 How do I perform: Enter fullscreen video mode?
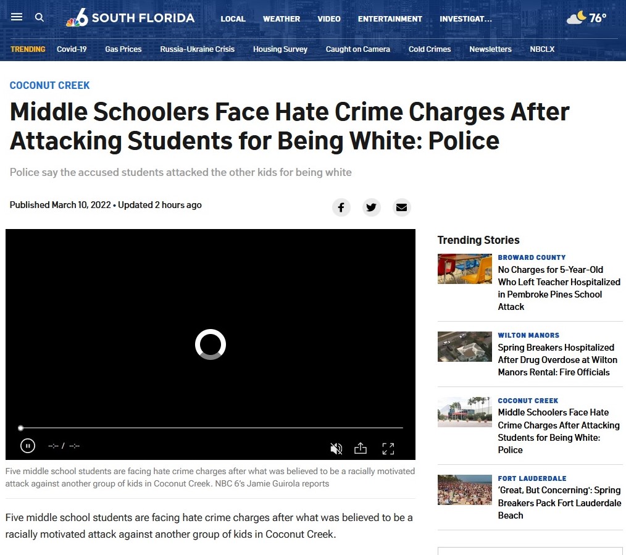388,448
